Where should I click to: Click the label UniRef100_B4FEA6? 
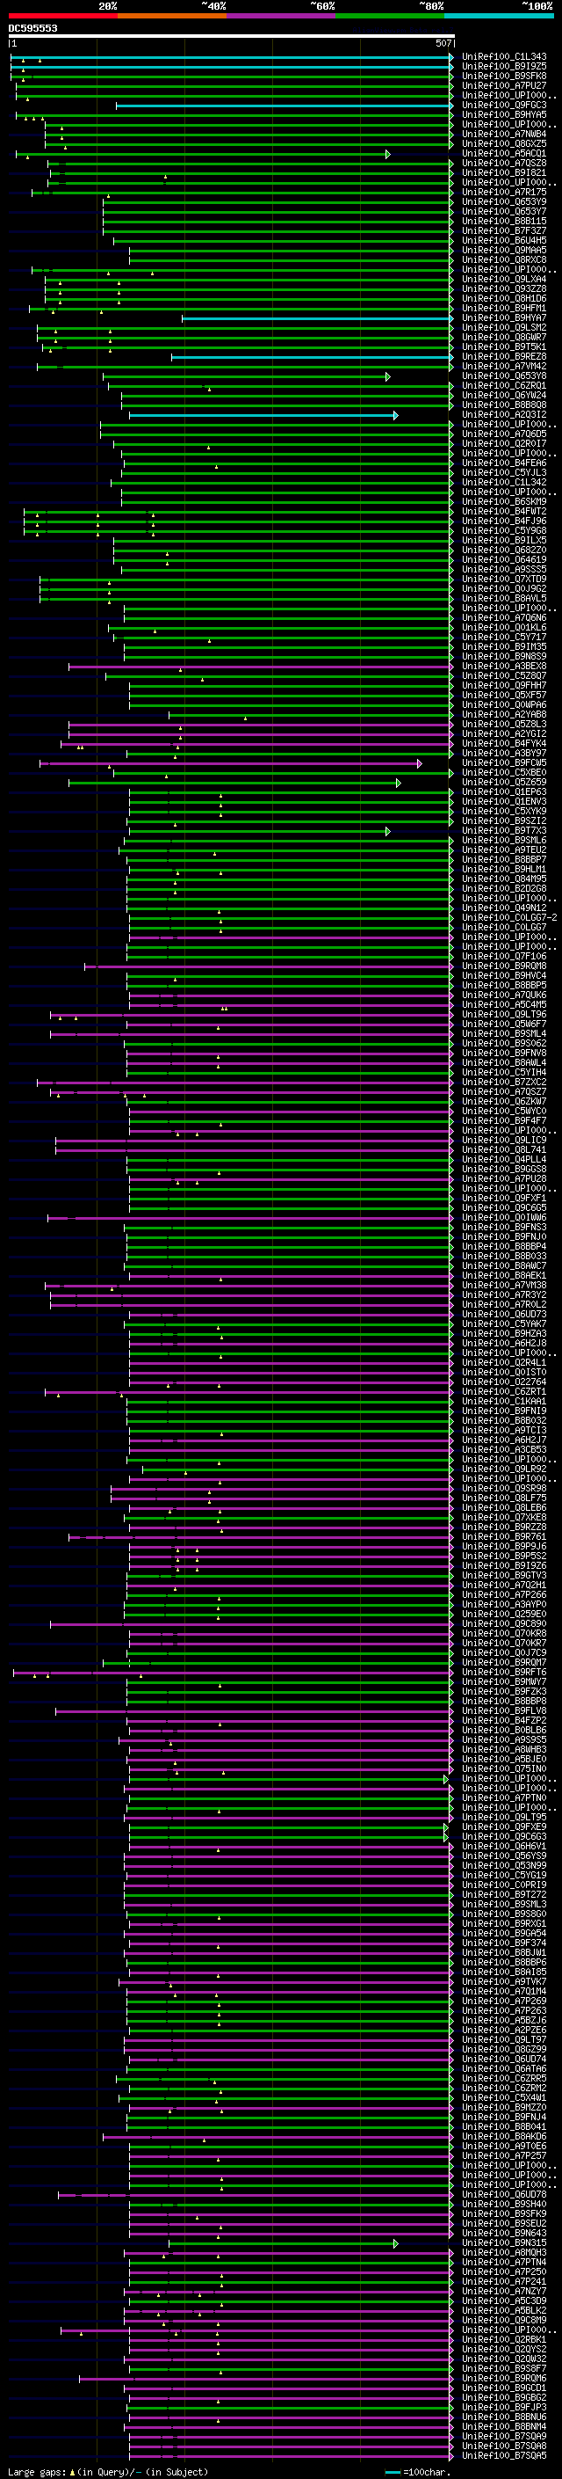click(504, 463)
